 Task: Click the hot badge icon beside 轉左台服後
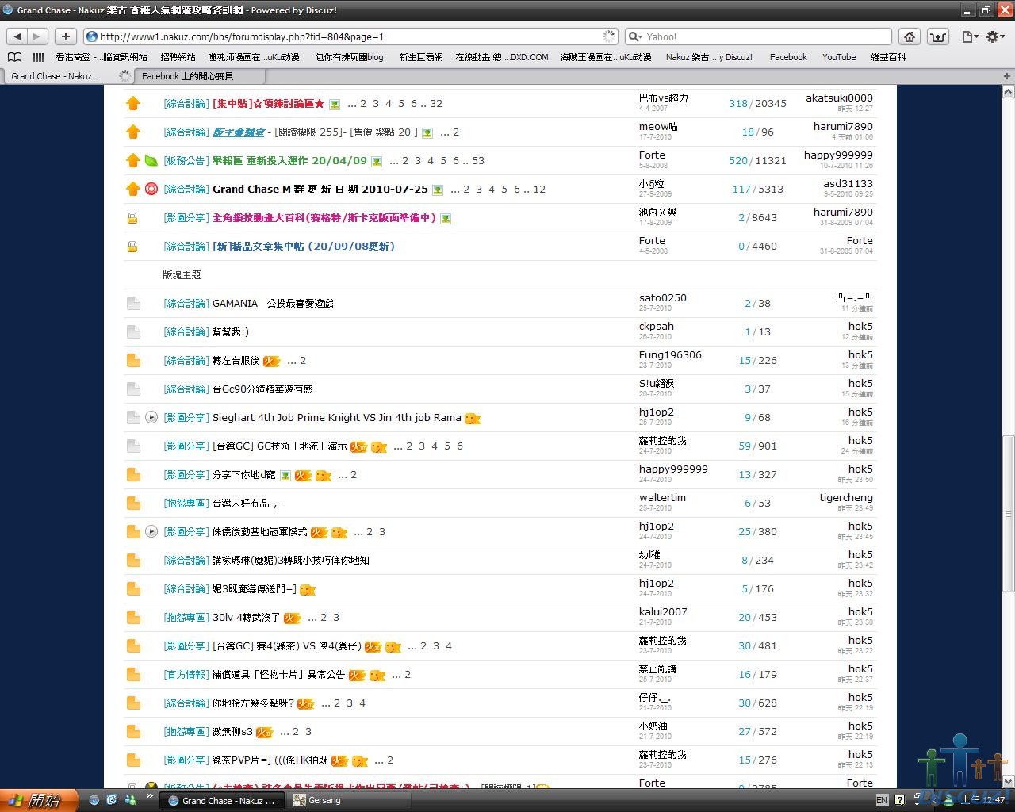point(271,361)
